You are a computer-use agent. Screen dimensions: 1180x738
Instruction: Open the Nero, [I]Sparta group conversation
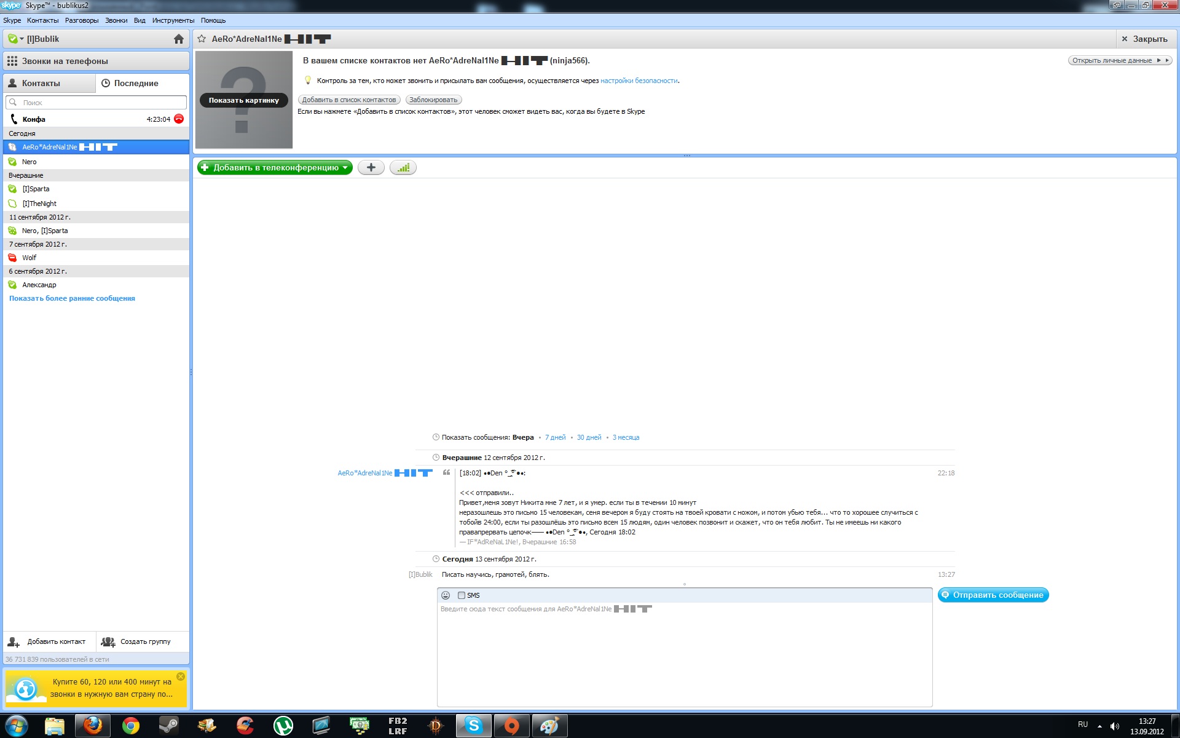(96, 231)
